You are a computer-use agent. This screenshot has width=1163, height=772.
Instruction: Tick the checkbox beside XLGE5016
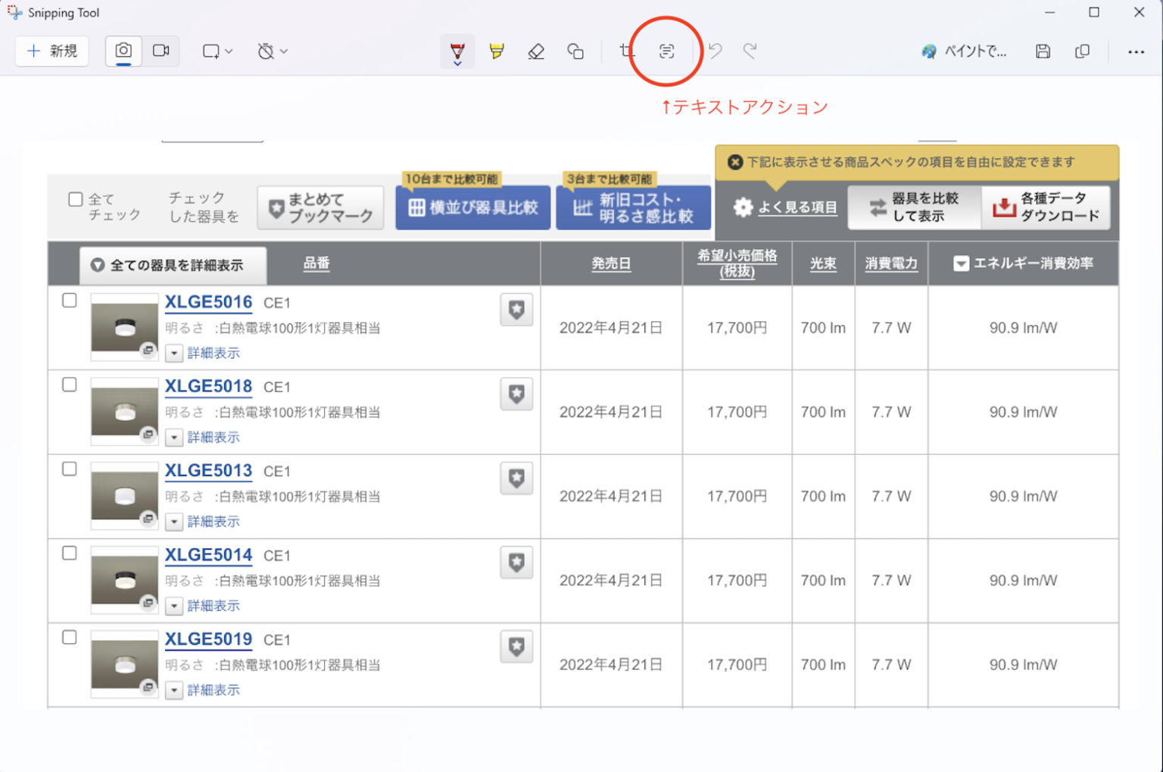[x=69, y=300]
